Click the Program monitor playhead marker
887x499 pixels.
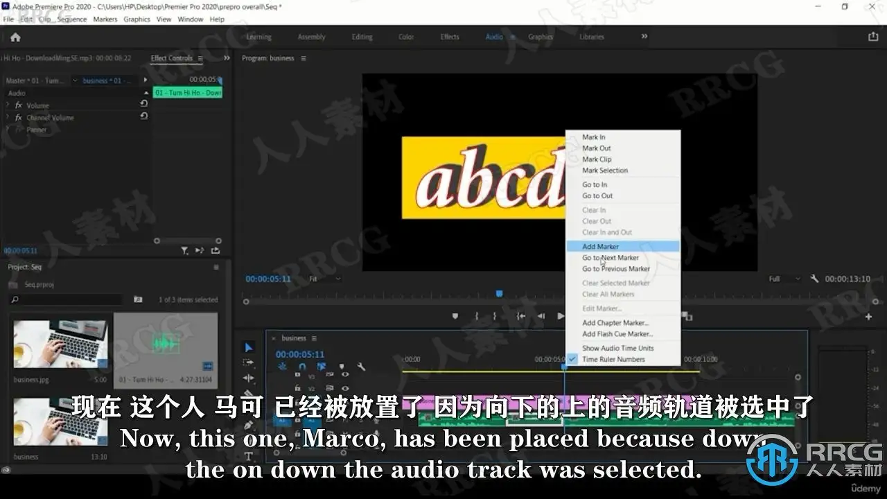(x=499, y=294)
